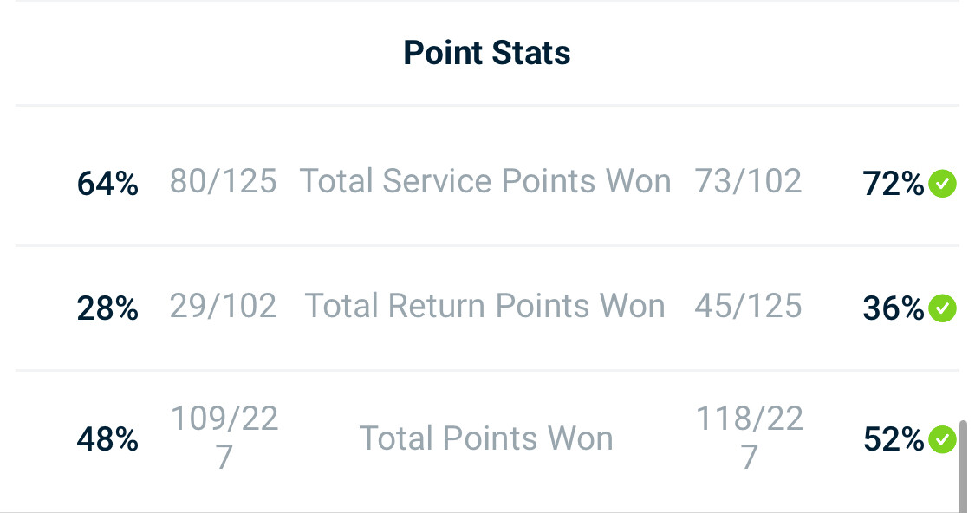Click the 45/125 return fraction
975x513 pixels.
[748, 306]
